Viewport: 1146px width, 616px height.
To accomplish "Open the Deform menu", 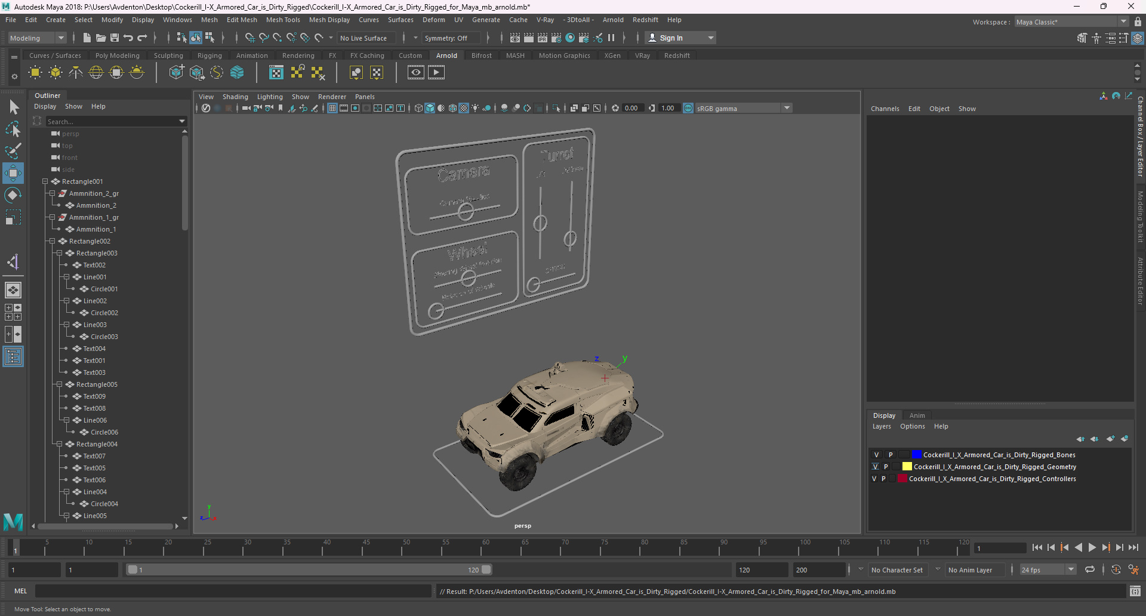I will [433, 20].
